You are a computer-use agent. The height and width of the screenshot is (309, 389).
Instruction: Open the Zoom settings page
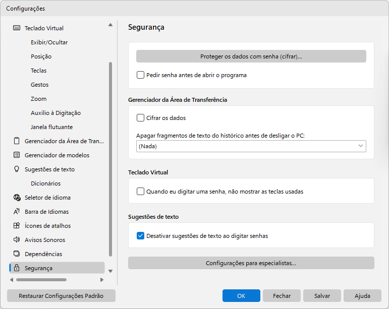[38, 99]
